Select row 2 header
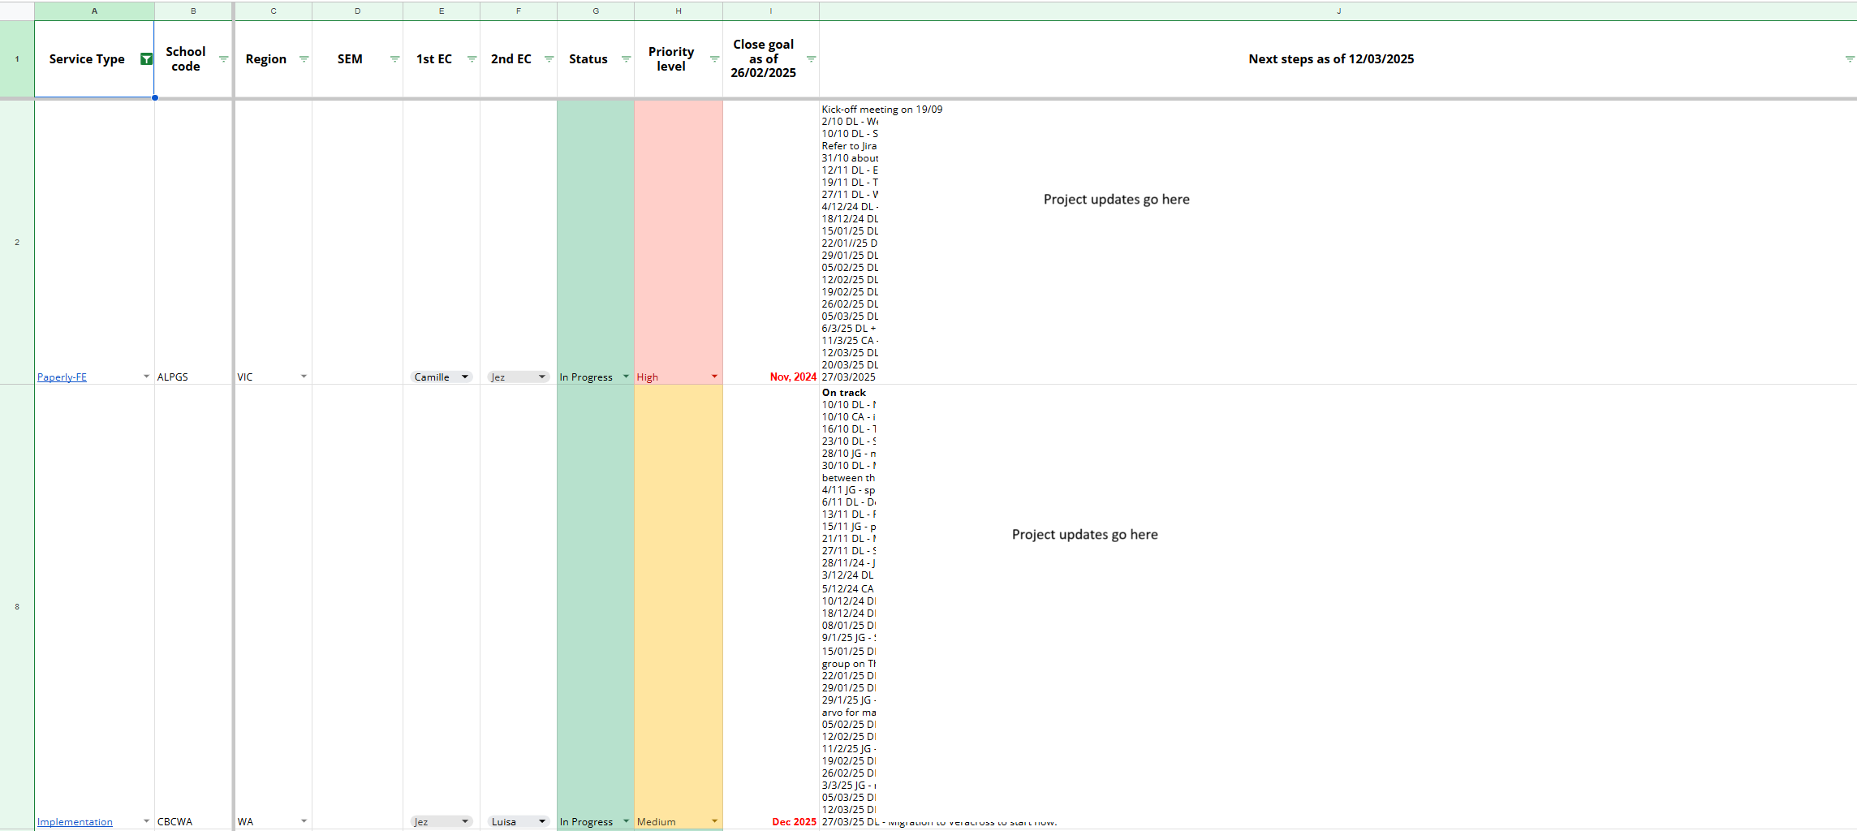 tap(17, 242)
